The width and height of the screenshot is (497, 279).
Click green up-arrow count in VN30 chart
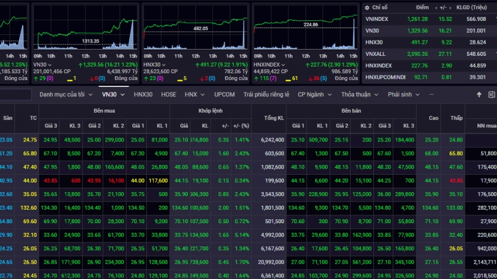[x=40, y=78]
